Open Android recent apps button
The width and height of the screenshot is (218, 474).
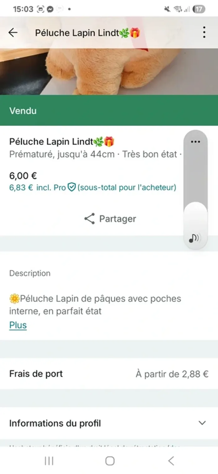[x=49, y=461]
